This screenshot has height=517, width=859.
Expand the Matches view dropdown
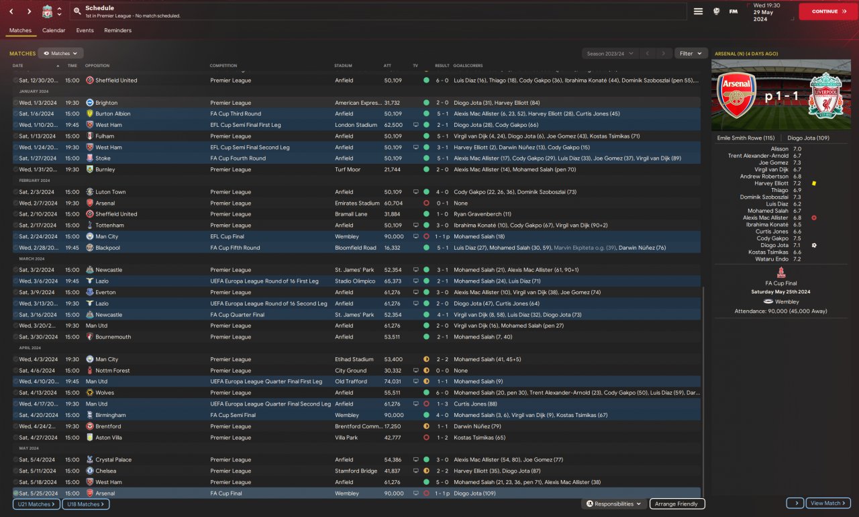point(60,53)
